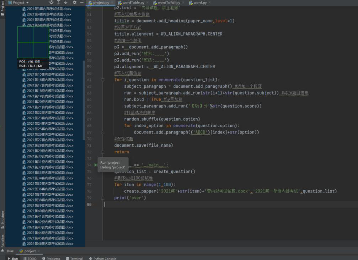
Task: Open Project panel settings gear
Action: tap(75, 2)
